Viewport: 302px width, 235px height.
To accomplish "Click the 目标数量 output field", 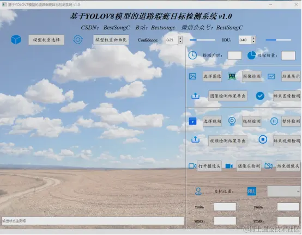I will point(288,55).
